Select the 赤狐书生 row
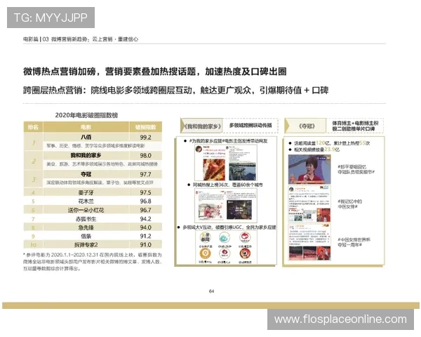This screenshot has height=337, width=421. coord(93,219)
